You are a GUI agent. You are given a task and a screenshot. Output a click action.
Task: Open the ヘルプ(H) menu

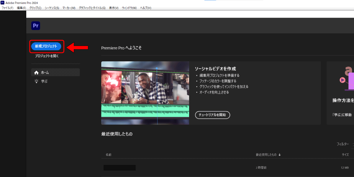coord(146,8)
